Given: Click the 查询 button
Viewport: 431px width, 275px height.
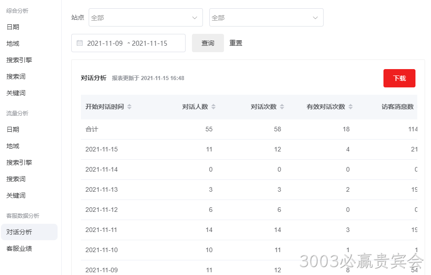Looking at the screenshot, I should (208, 43).
